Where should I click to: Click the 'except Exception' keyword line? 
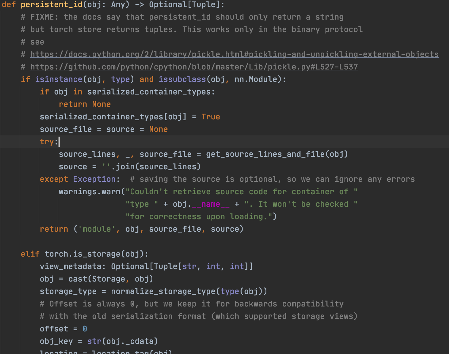pyautogui.click(x=79, y=179)
